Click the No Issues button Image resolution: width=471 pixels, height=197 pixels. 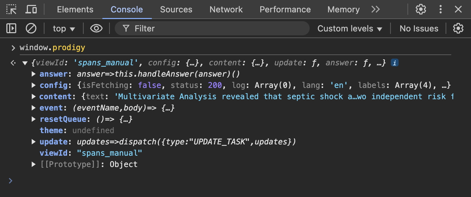pos(419,29)
